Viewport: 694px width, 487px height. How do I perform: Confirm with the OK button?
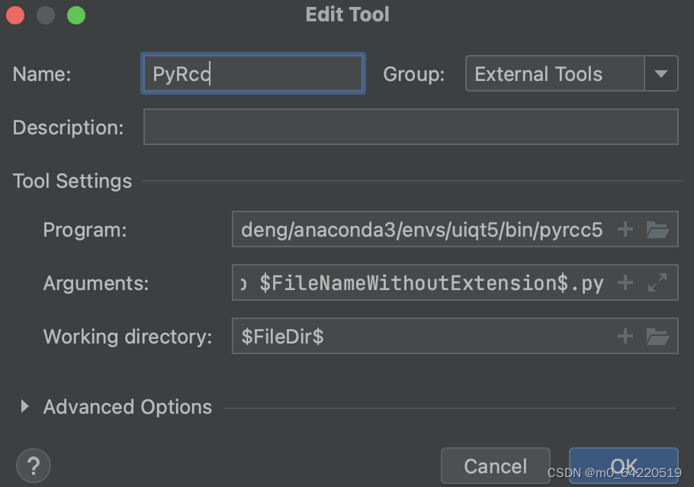[623, 465]
